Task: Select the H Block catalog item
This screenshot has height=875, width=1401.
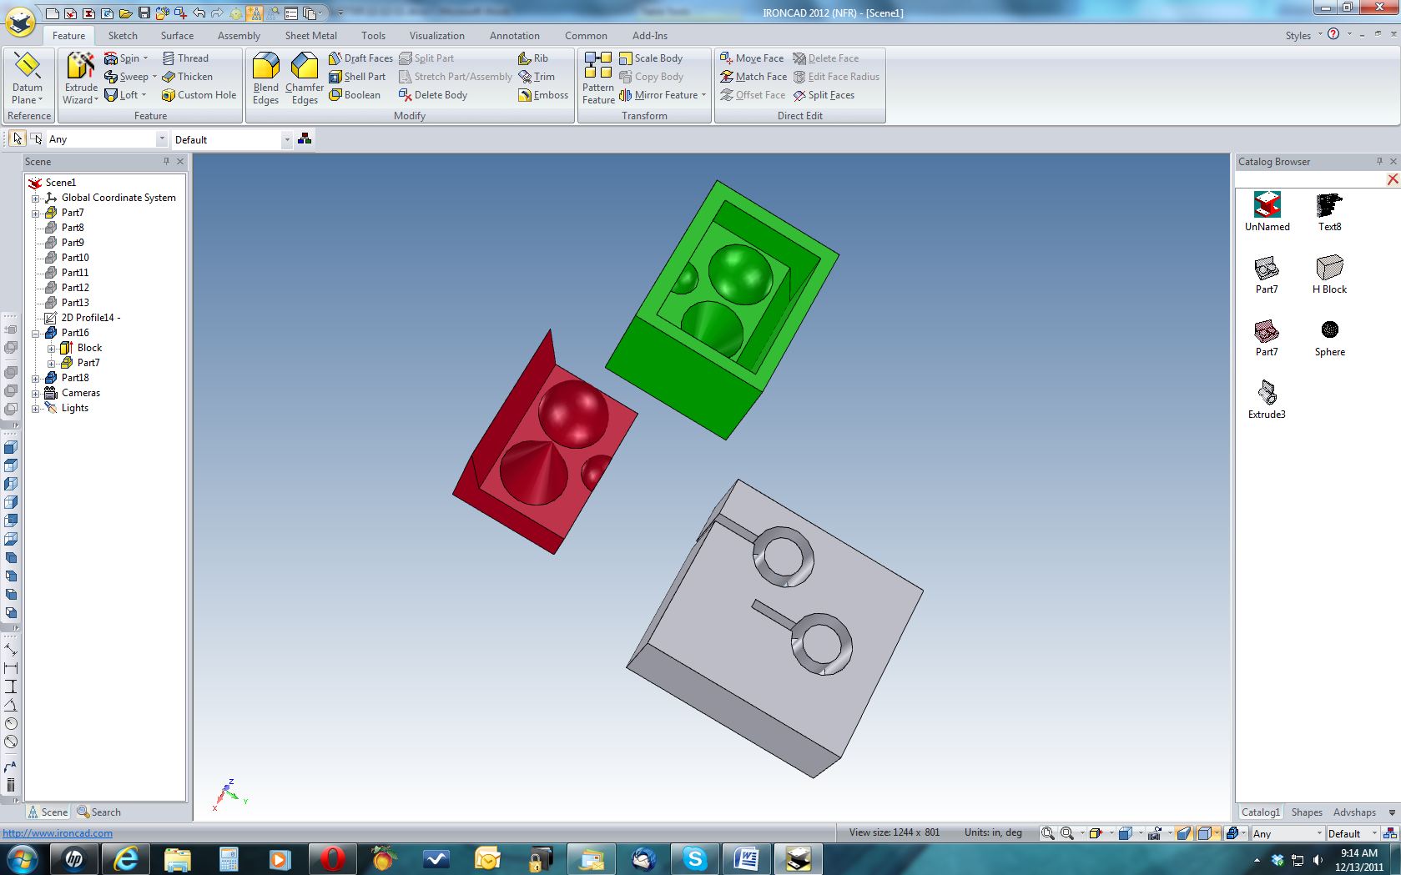Action: (x=1329, y=274)
